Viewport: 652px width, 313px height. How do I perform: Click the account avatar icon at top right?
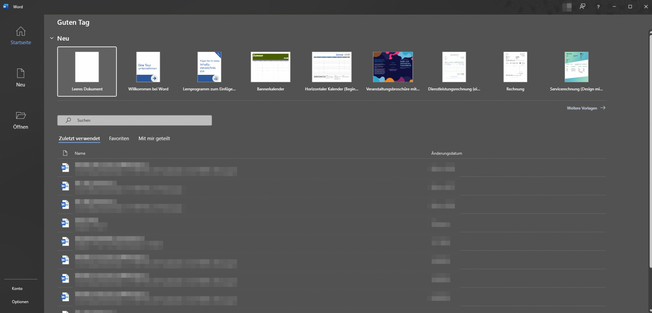click(x=567, y=6)
